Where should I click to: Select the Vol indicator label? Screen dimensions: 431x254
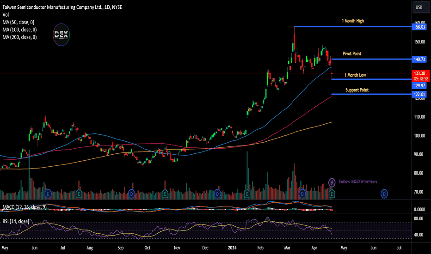pyautogui.click(x=6, y=15)
